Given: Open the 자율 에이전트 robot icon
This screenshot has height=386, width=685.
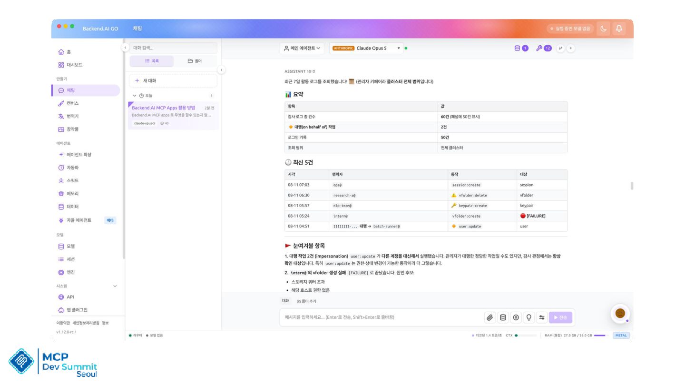Looking at the screenshot, I should click(61, 220).
